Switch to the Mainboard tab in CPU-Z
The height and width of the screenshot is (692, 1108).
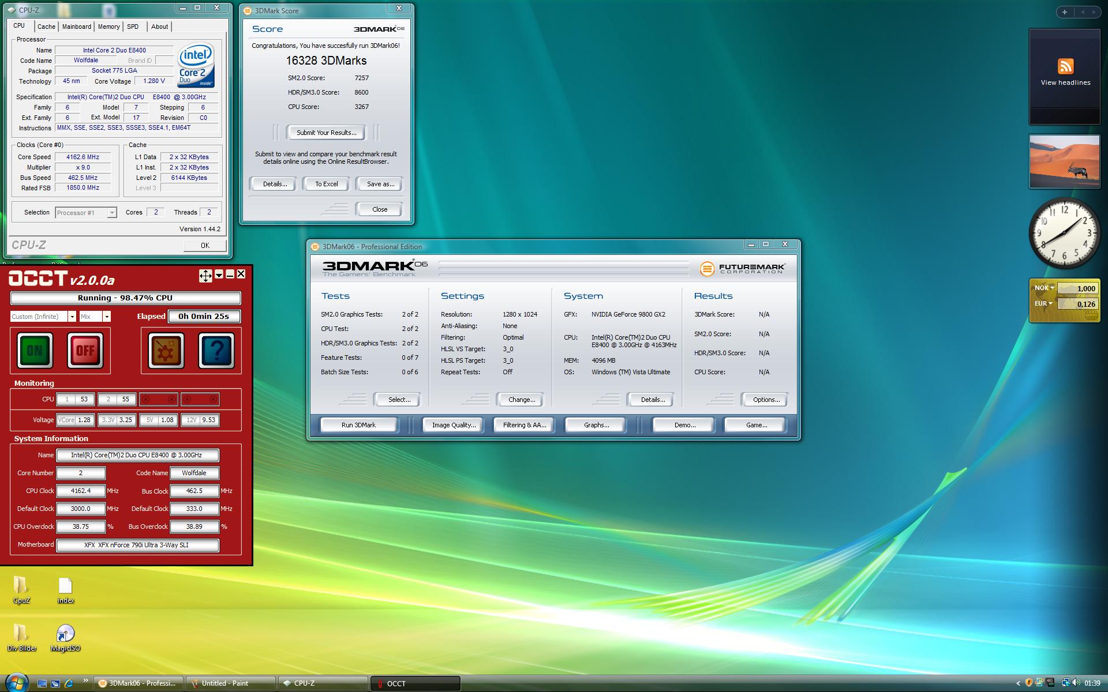[77, 27]
